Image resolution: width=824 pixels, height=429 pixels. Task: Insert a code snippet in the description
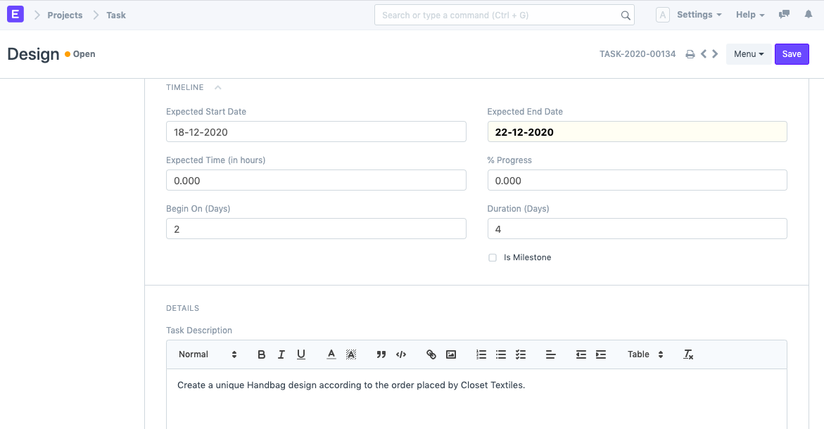[400, 354]
